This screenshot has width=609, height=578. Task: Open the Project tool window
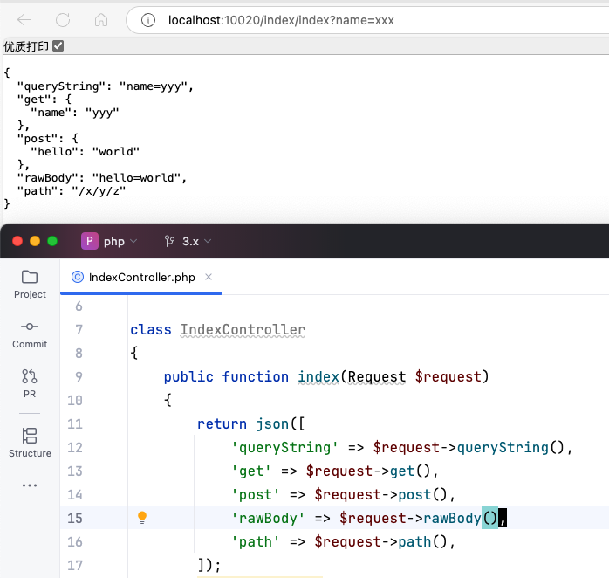pyautogui.click(x=30, y=284)
